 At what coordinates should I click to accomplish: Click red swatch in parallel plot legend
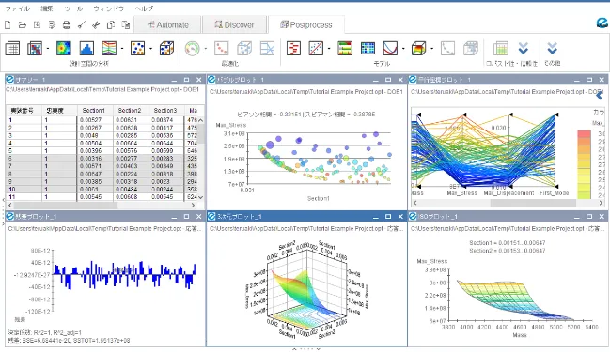click(585, 134)
